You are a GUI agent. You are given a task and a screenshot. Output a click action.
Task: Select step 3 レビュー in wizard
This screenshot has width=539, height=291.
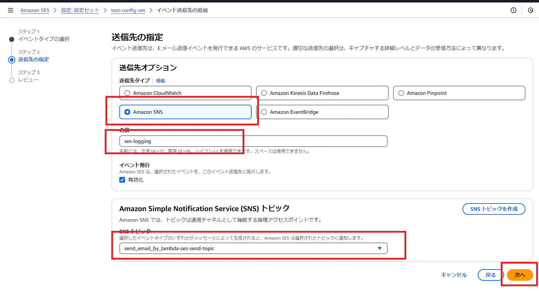pyautogui.click(x=28, y=80)
